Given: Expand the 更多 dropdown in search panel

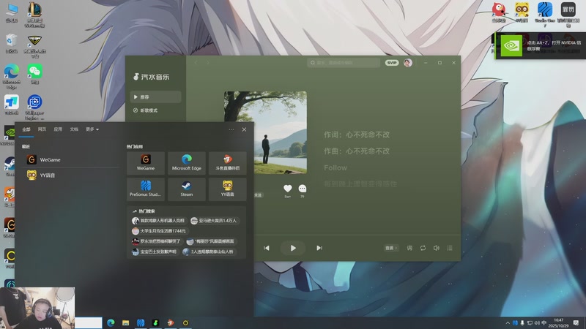Looking at the screenshot, I should [92, 129].
